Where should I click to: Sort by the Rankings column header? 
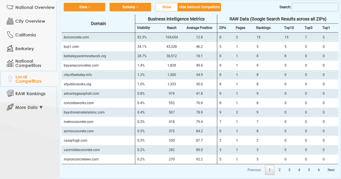point(263,28)
